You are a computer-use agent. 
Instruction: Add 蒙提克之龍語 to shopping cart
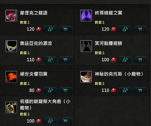coord(66,29)
